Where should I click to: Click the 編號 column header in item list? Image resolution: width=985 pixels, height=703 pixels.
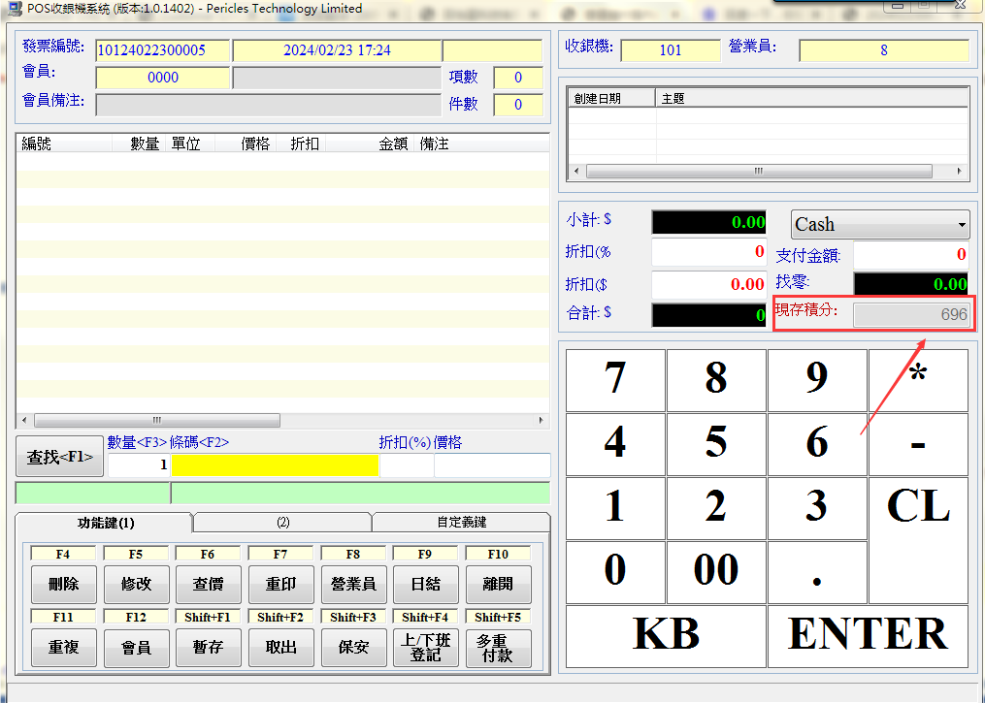[x=63, y=144]
